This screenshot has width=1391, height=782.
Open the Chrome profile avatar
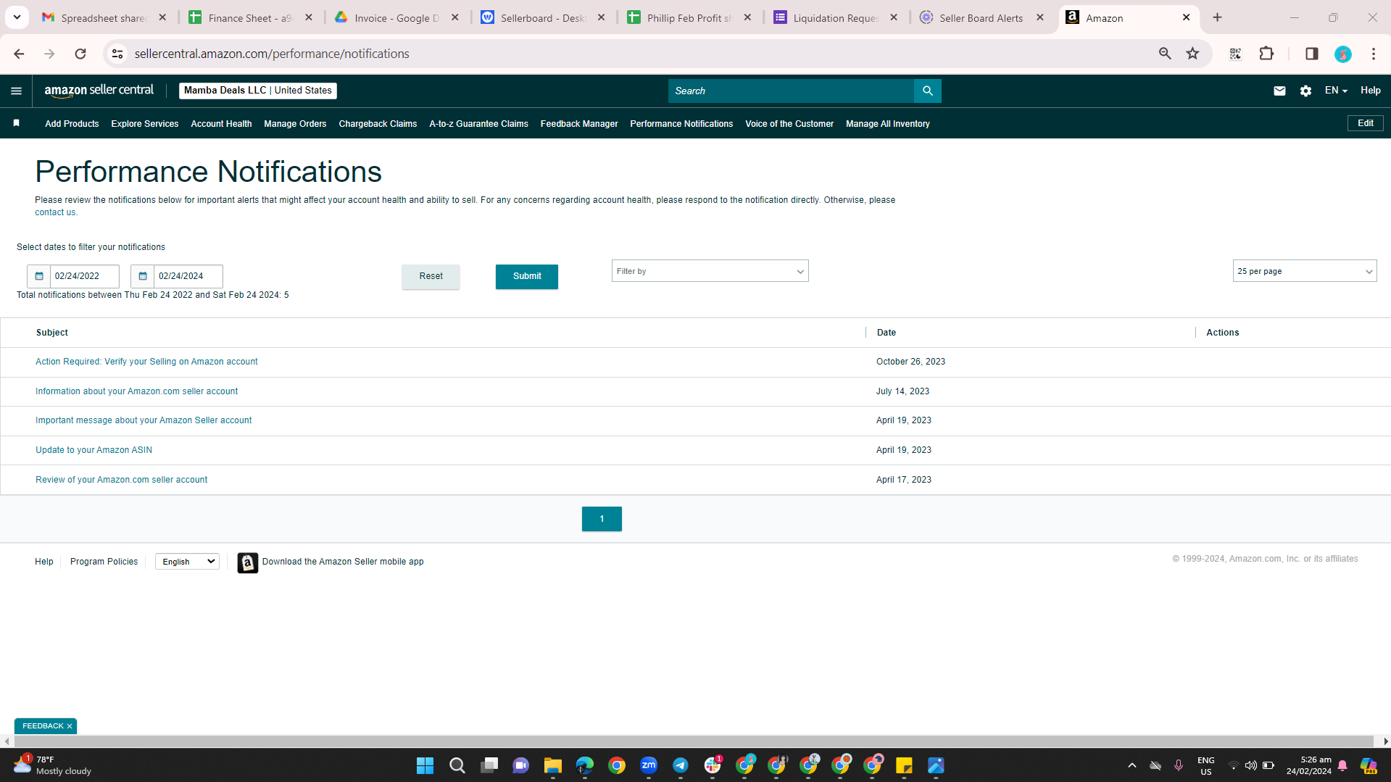click(x=1342, y=54)
